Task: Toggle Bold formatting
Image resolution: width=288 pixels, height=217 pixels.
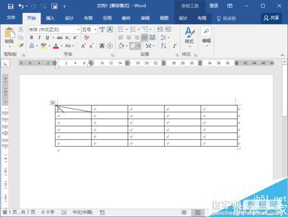Action: (x=32, y=37)
